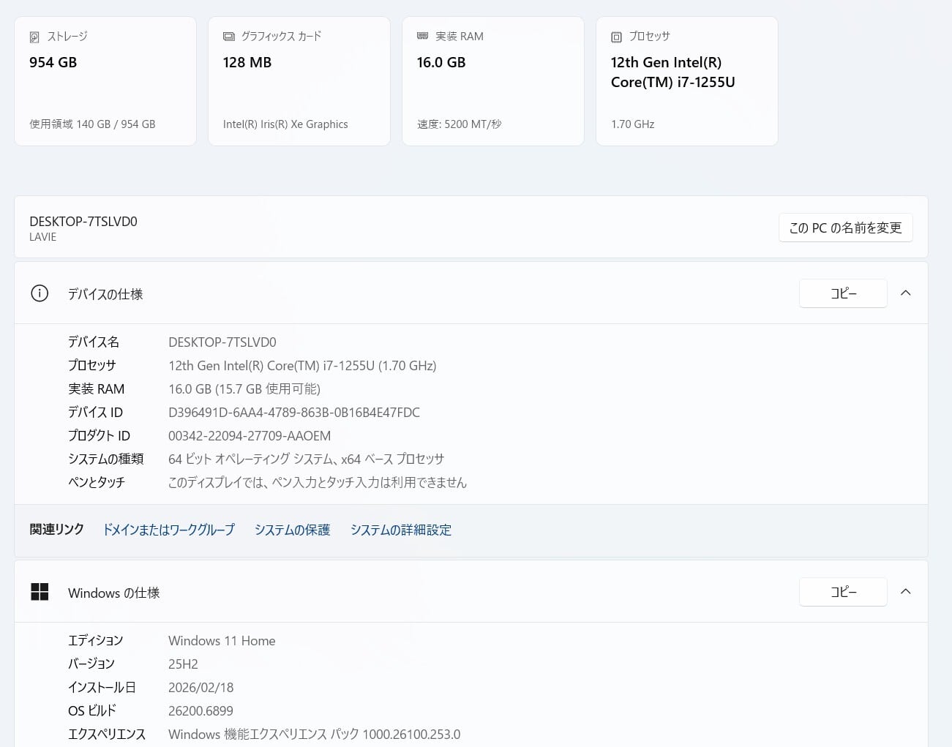Screen dimensions: 952x747
Task: Click the product ID value 00342-22094-27709-AAOEM
Action: 250,436
